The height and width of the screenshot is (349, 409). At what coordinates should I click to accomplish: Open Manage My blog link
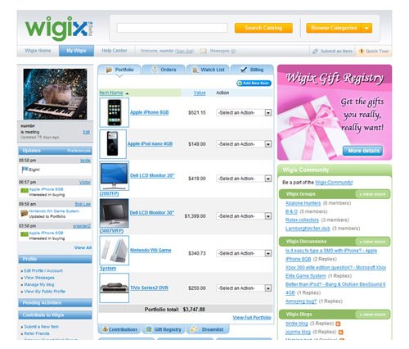coord(39,284)
